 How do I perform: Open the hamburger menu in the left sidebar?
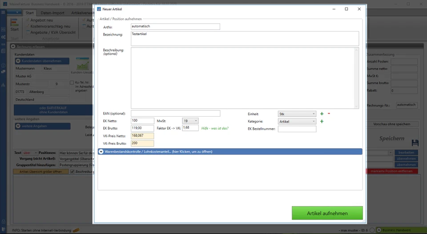click(3, 12)
